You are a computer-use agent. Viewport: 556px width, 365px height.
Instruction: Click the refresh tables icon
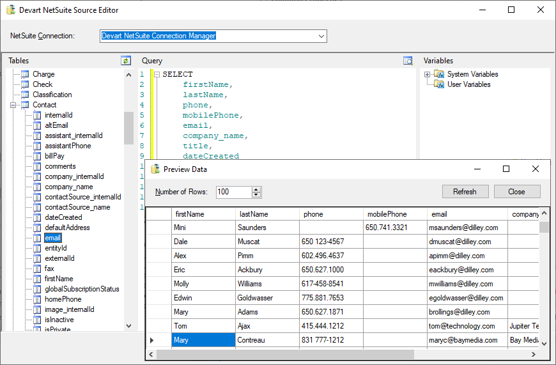click(126, 61)
